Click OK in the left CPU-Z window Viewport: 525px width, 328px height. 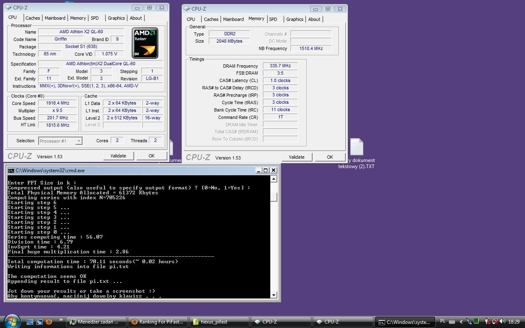151,156
